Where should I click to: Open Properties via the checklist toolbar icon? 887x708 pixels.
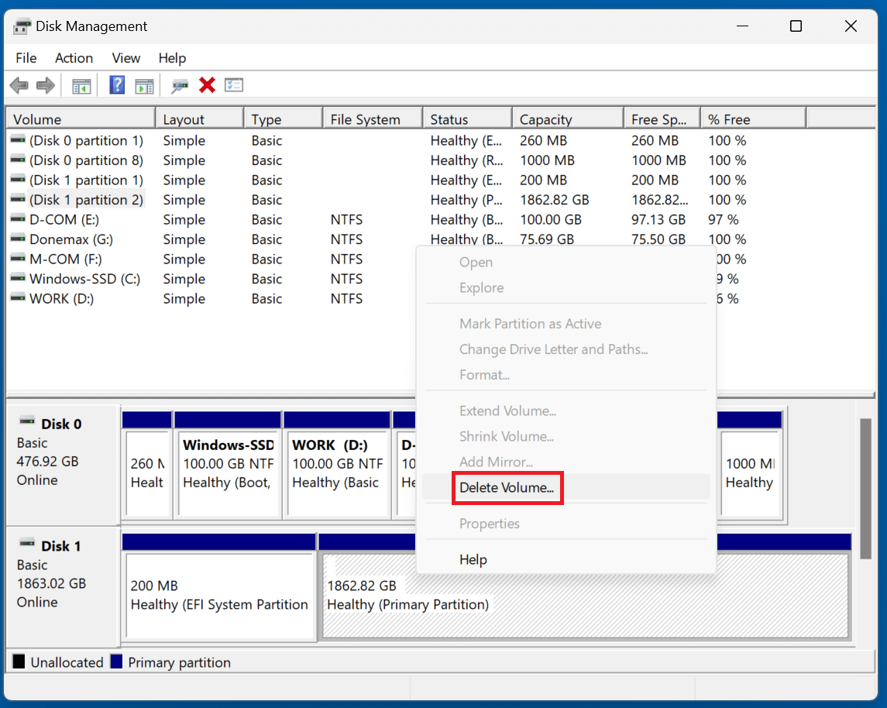pyautogui.click(x=233, y=85)
